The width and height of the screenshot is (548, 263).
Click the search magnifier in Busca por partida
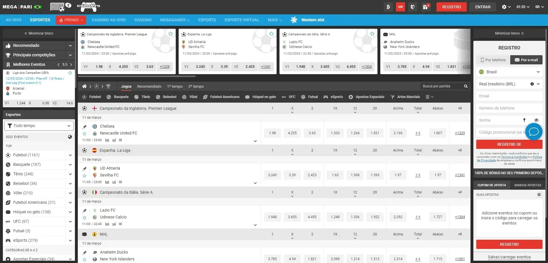[x=466, y=86]
